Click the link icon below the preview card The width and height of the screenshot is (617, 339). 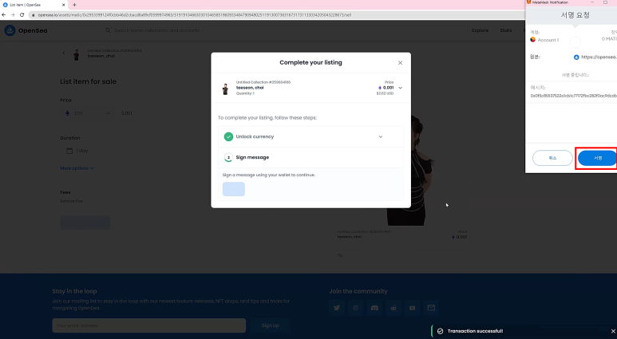340,255
